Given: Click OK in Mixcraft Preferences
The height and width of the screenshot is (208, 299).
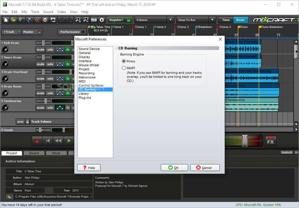Looking at the screenshot, I should point(174,168).
